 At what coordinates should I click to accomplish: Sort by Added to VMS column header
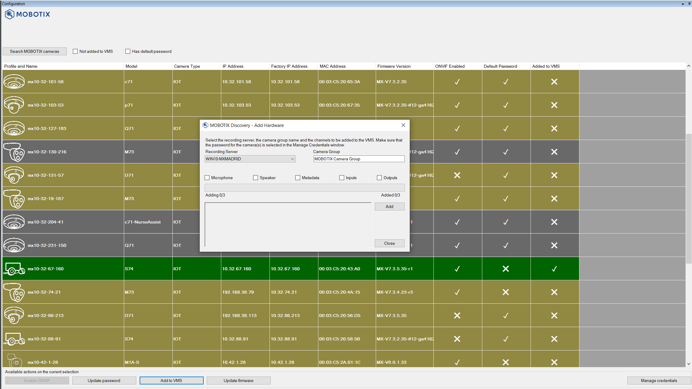click(555, 66)
